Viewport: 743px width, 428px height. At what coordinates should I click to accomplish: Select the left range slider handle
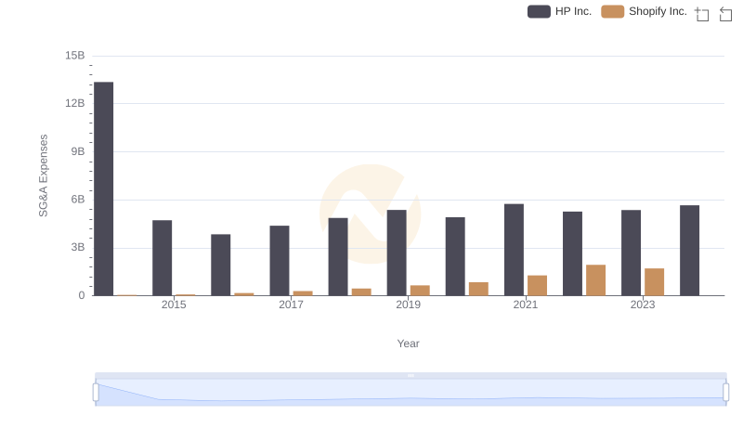[96, 393]
